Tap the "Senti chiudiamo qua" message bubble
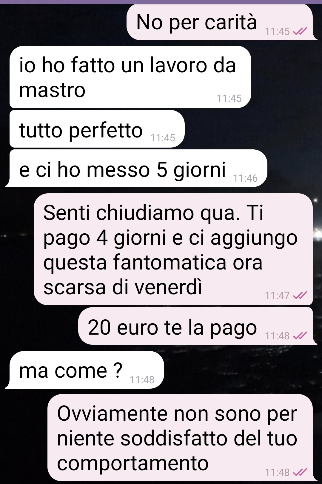This screenshot has width=322, height=484. coord(173,249)
